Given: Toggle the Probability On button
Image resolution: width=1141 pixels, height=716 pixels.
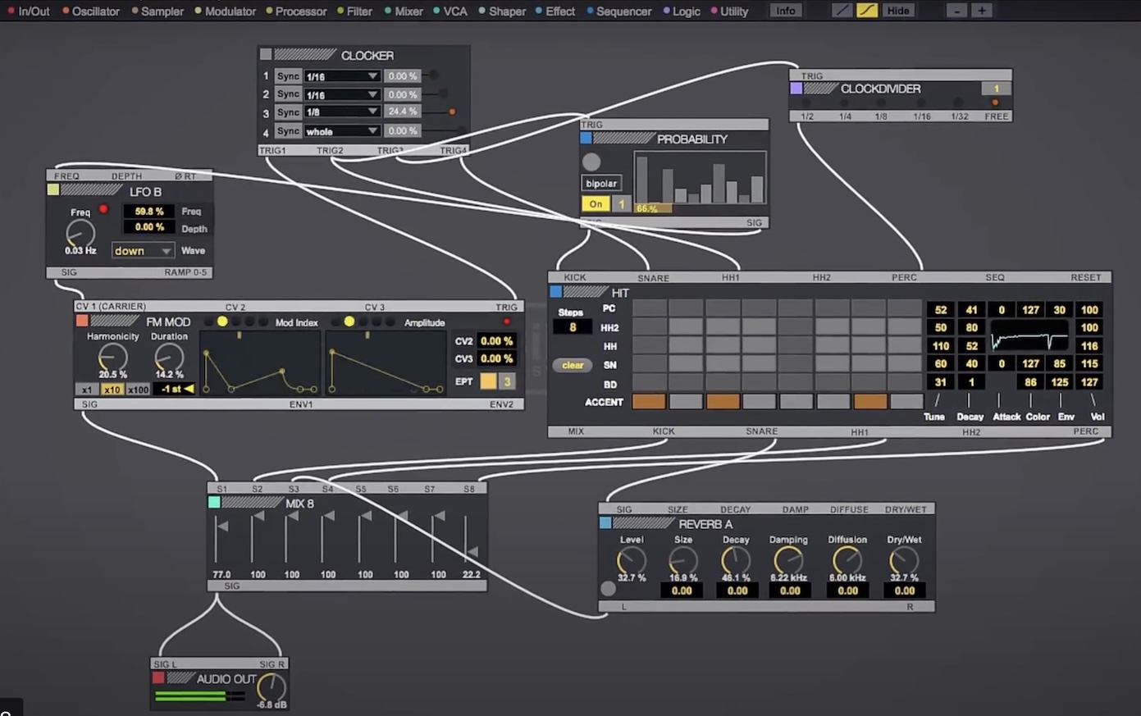Looking at the screenshot, I should 596,204.
